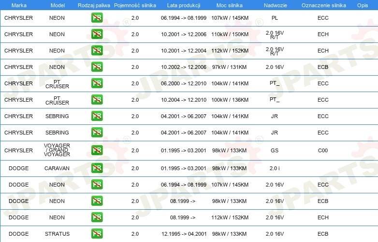Screen dimensions: 378x242
Task: Click the fuel icon in the Chrysler Neon 97kW / 131KM row
Action: tap(97, 67)
